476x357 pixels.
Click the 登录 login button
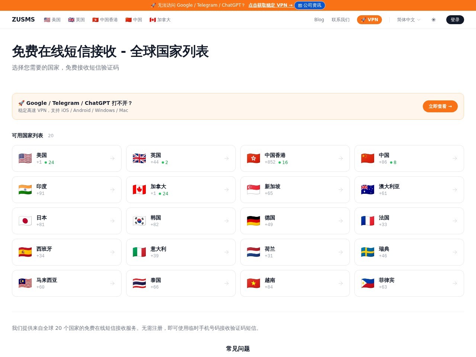[x=455, y=20]
